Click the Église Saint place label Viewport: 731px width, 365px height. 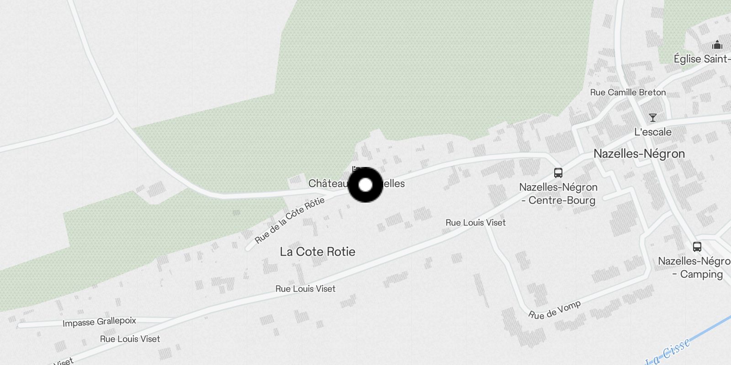(702, 59)
